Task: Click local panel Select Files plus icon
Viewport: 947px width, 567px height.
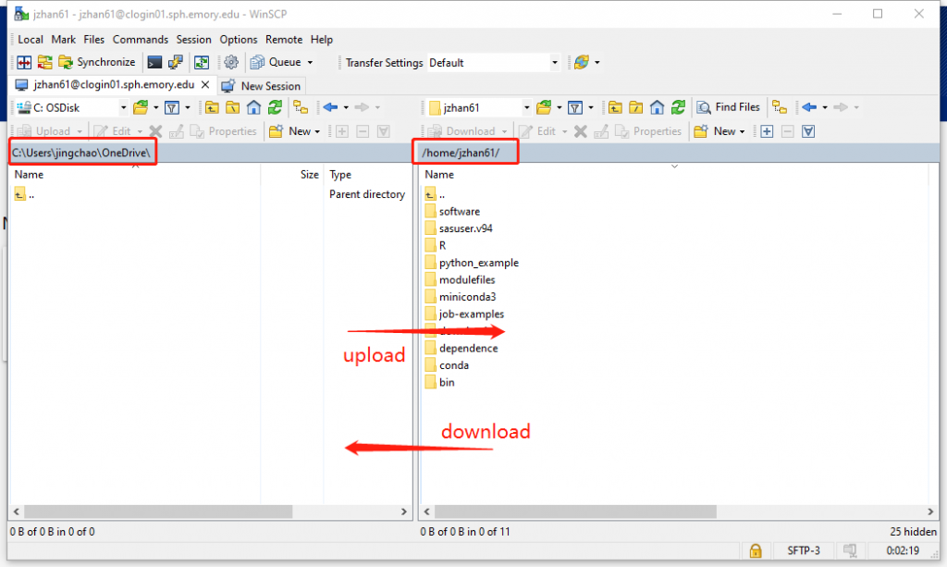Action: pos(342,131)
